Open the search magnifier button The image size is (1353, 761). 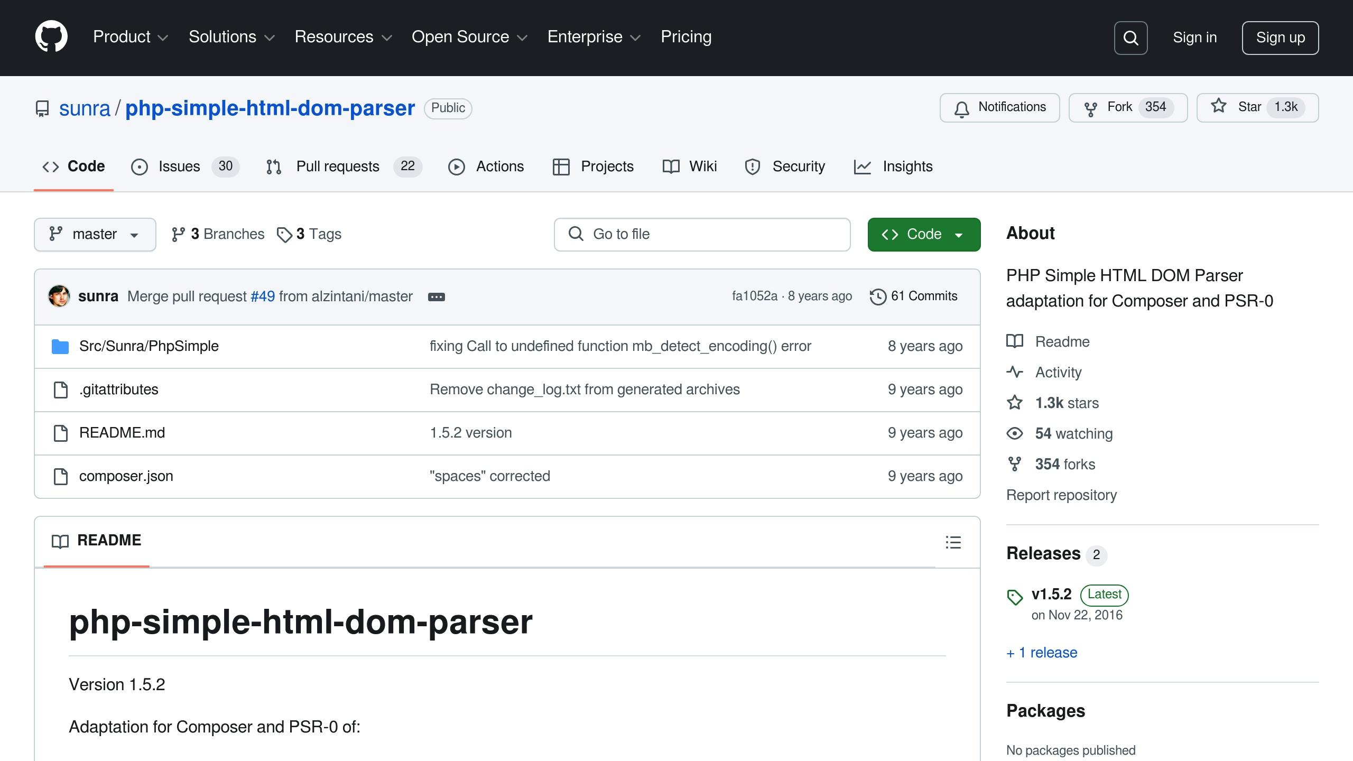point(1130,38)
